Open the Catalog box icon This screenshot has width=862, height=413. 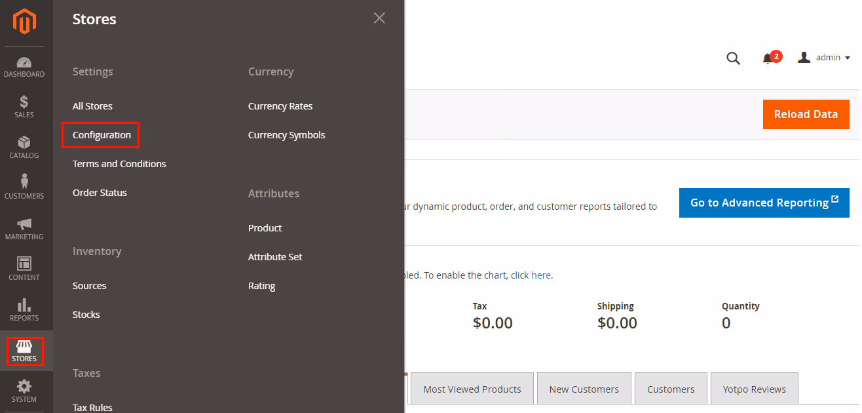point(24,143)
